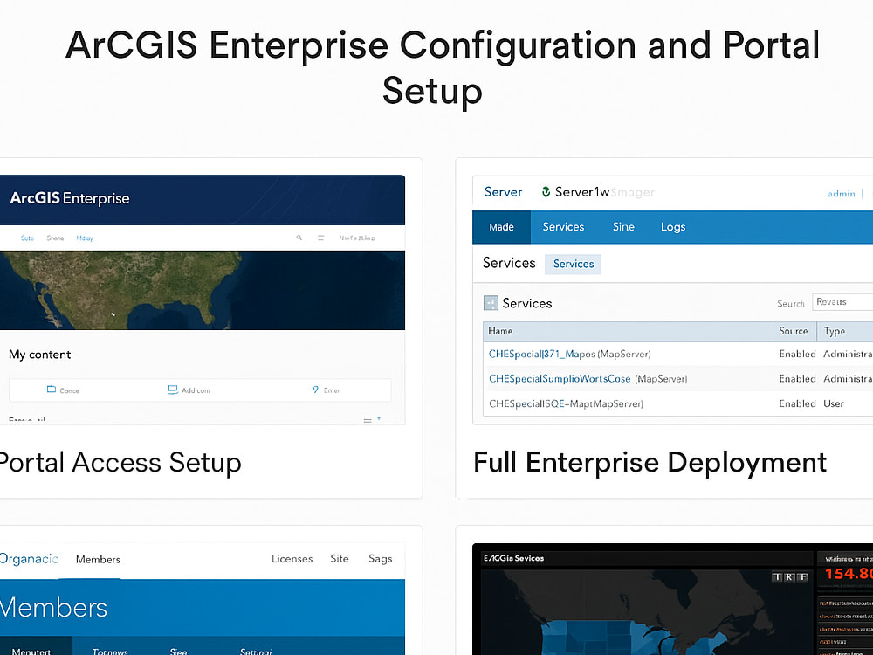
Task: Click the admin link in Server header
Action: click(842, 194)
